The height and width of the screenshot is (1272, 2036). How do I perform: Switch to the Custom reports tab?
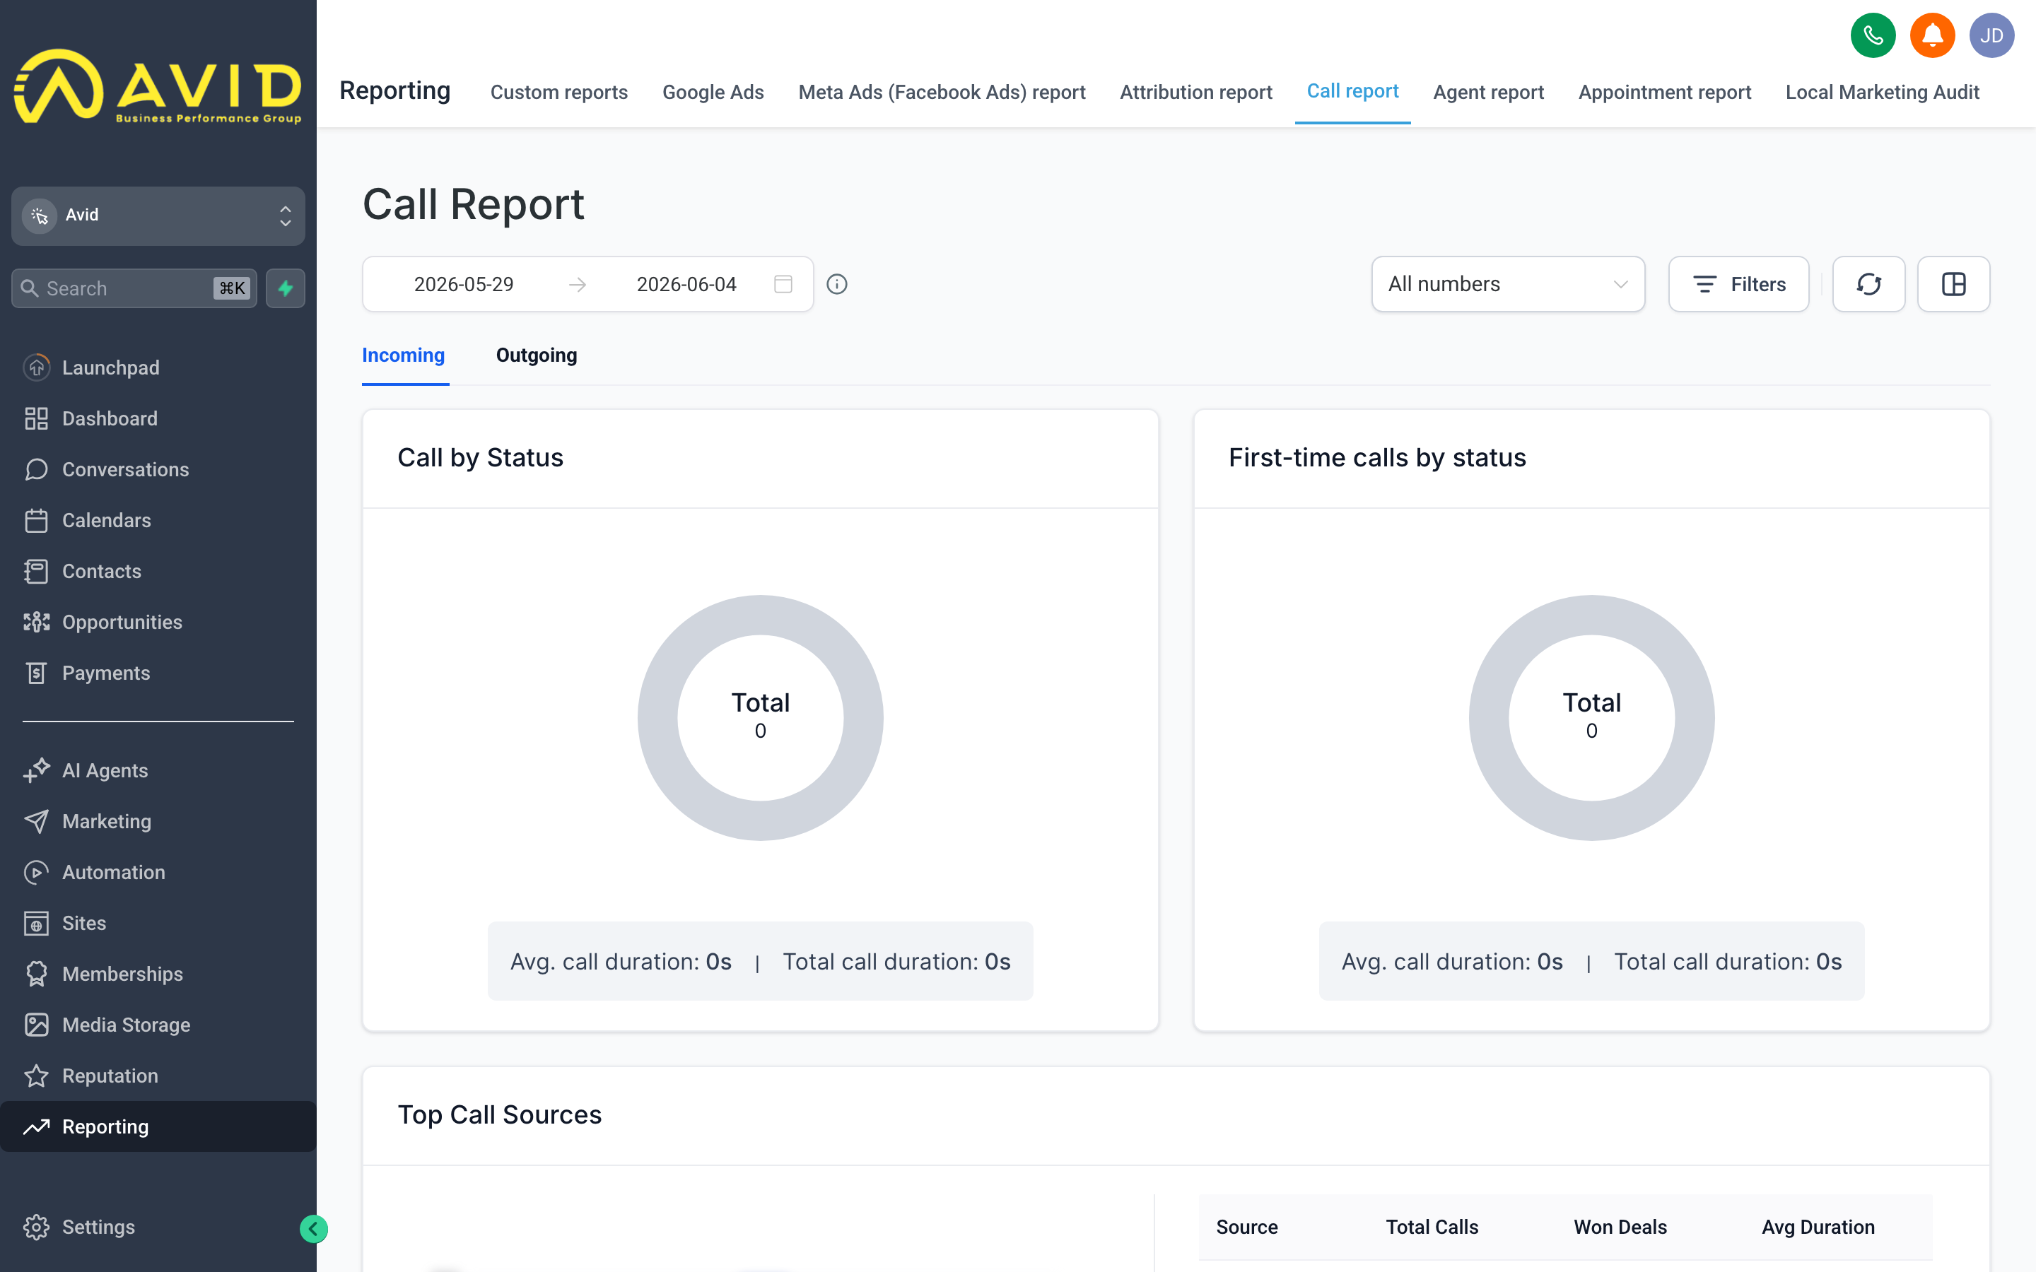[558, 92]
